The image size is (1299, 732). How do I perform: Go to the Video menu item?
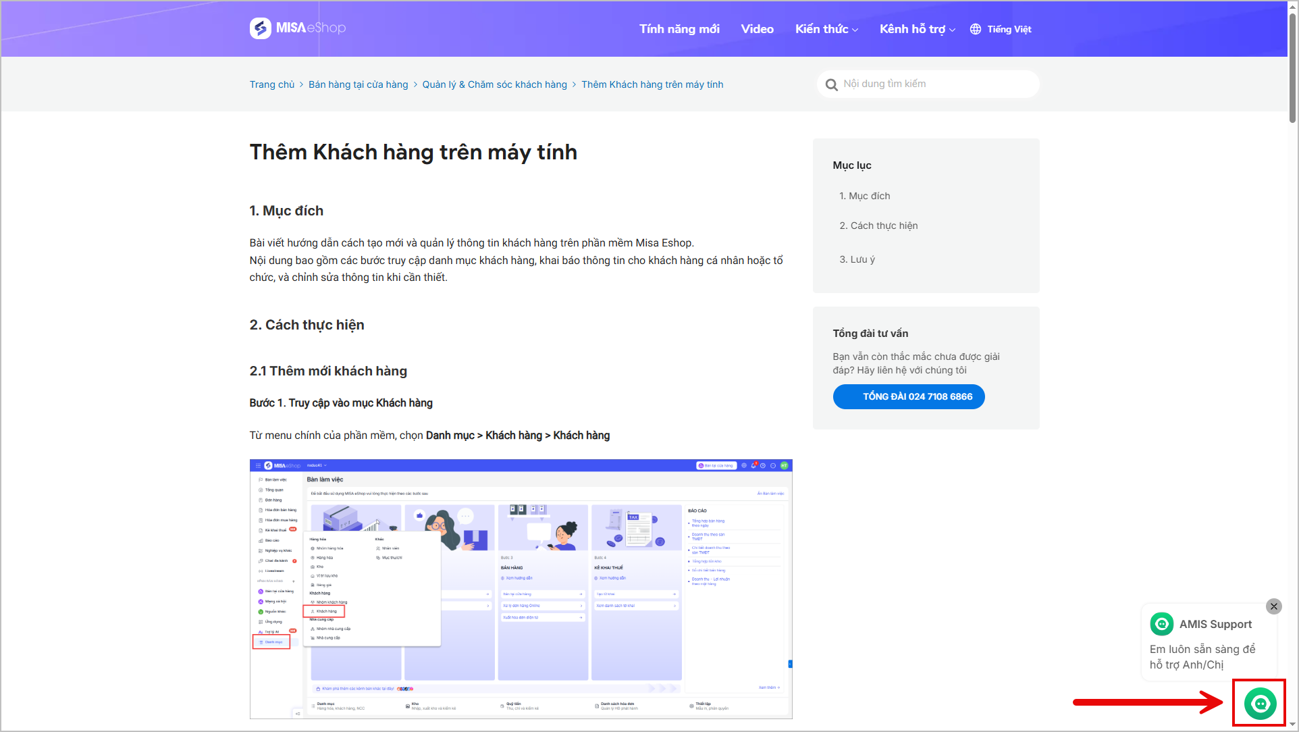(x=757, y=29)
